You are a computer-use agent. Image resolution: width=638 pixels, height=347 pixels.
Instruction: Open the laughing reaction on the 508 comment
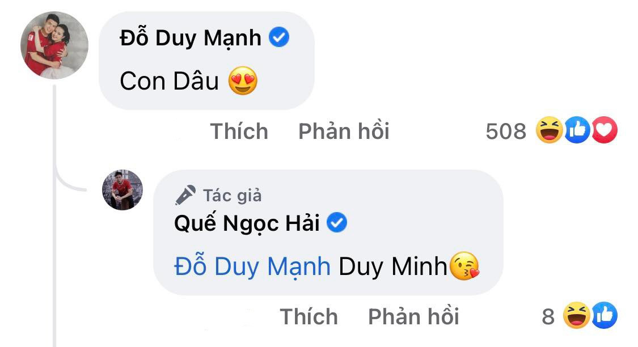(550, 130)
